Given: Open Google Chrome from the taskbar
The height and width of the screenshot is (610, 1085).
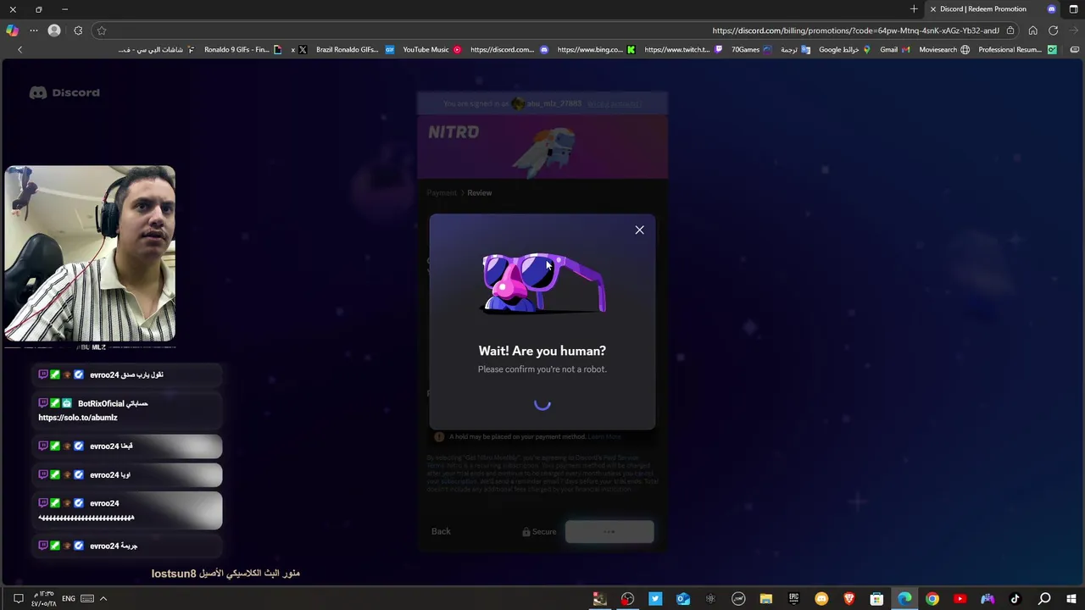Looking at the screenshot, I should tap(932, 599).
